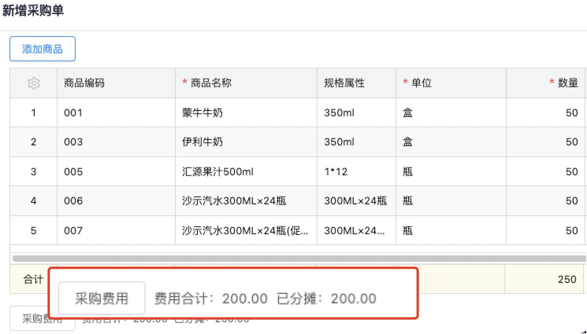Click the 单位 column header

point(421,83)
